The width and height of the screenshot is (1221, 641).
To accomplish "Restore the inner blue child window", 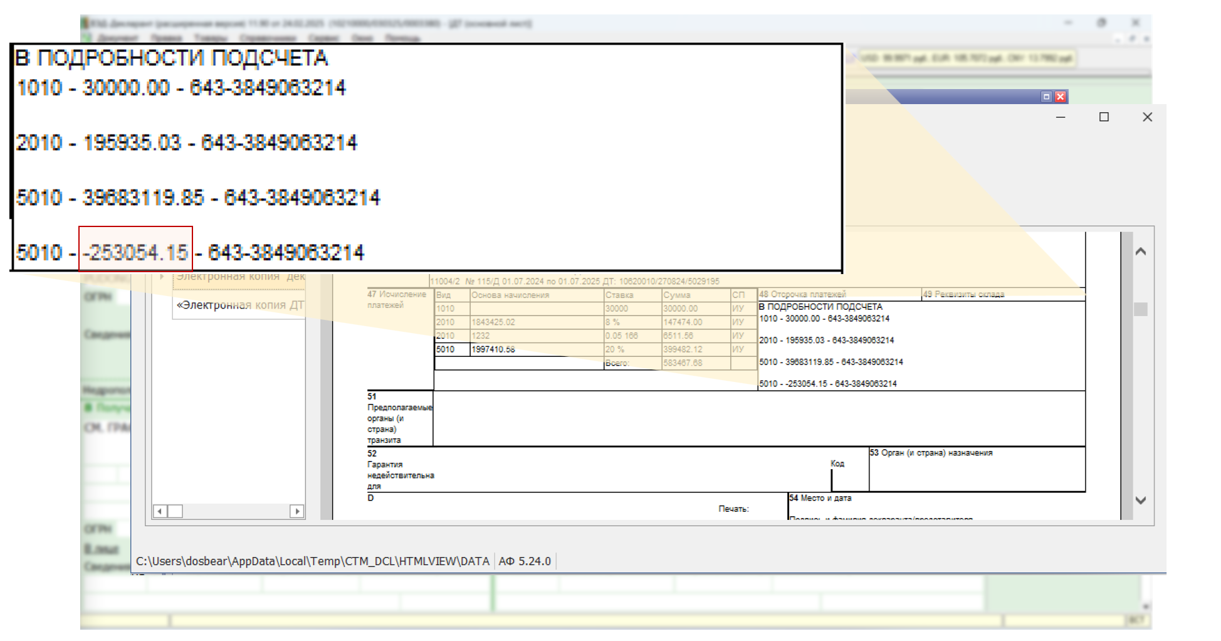I will click(x=1046, y=97).
